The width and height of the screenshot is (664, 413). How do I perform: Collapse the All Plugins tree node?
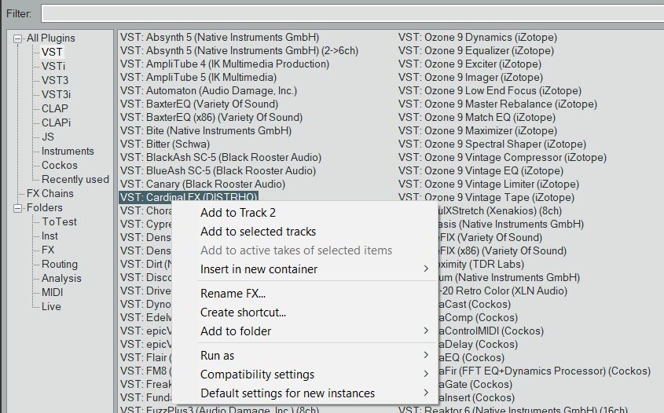point(17,38)
